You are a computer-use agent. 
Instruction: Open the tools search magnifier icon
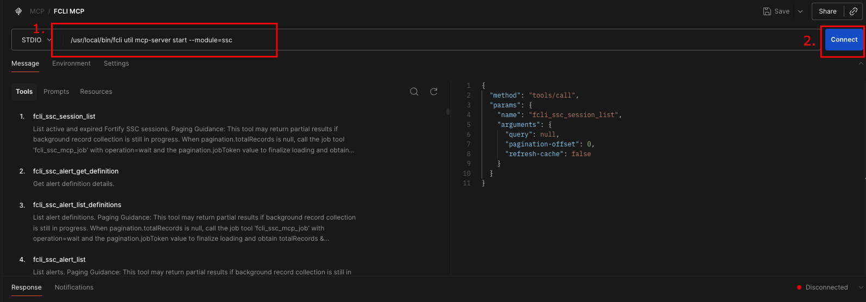[414, 92]
